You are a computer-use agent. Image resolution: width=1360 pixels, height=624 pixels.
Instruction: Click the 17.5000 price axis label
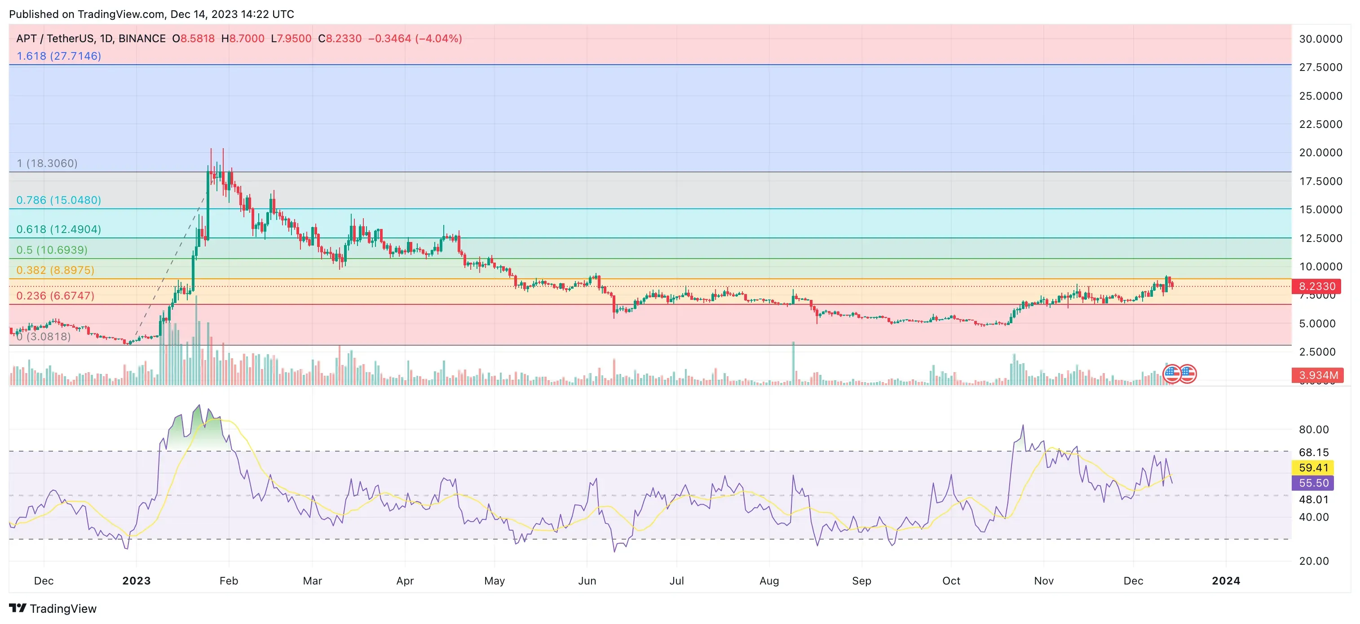(1320, 181)
